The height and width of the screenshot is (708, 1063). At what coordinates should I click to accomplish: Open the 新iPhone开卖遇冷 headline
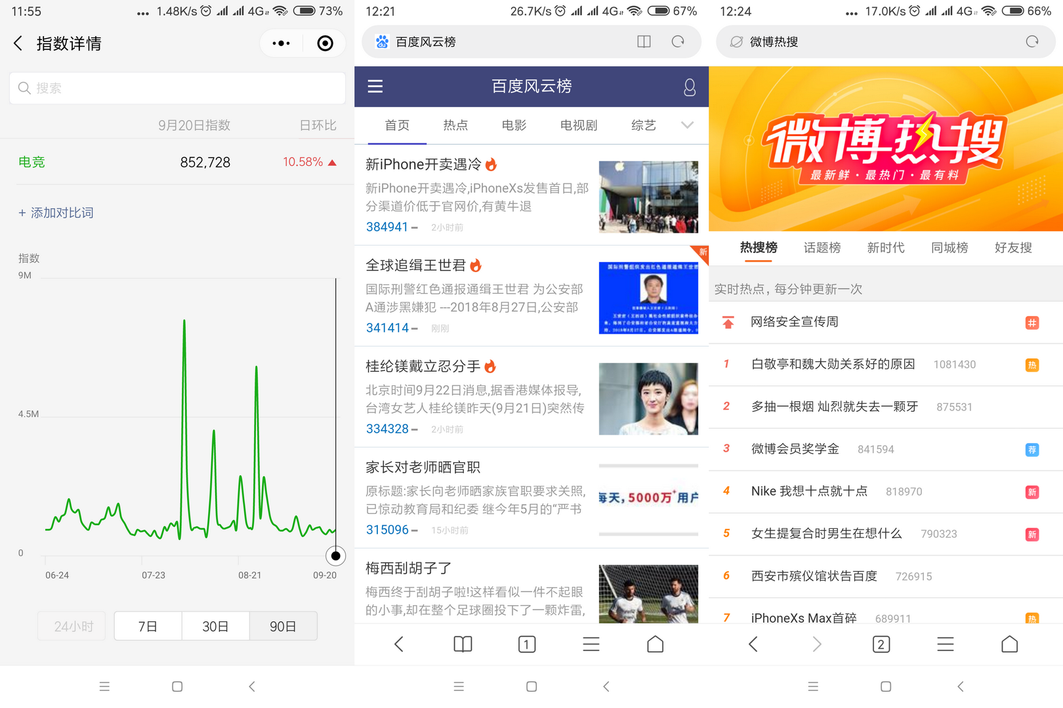[x=423, y=165]
